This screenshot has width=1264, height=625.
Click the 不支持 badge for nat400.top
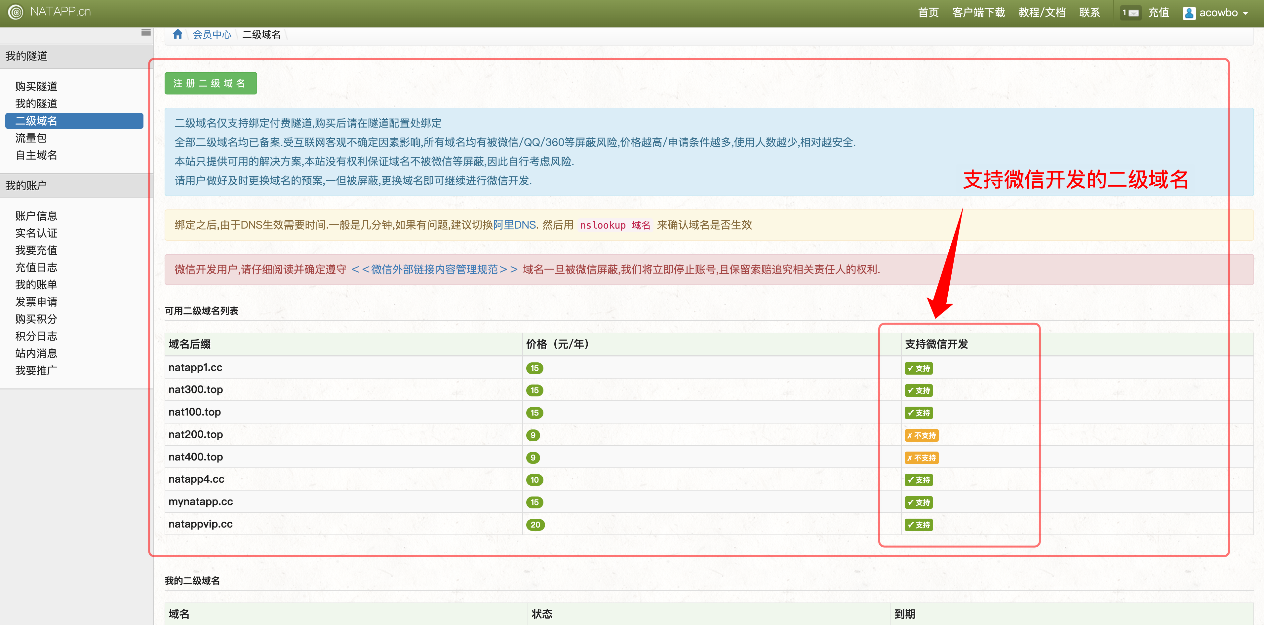pyautogui.click(x=922, y=458)
